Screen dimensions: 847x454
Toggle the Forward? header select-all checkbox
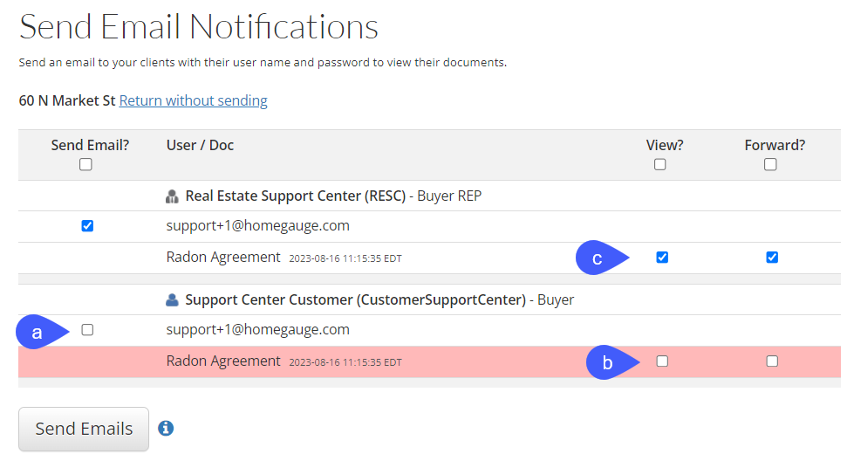click(770, 164)
